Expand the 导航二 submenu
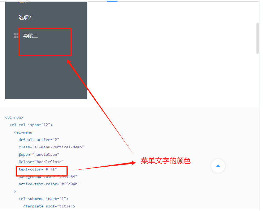Screen dimensions: 263x211 click(x=30, y=36)
